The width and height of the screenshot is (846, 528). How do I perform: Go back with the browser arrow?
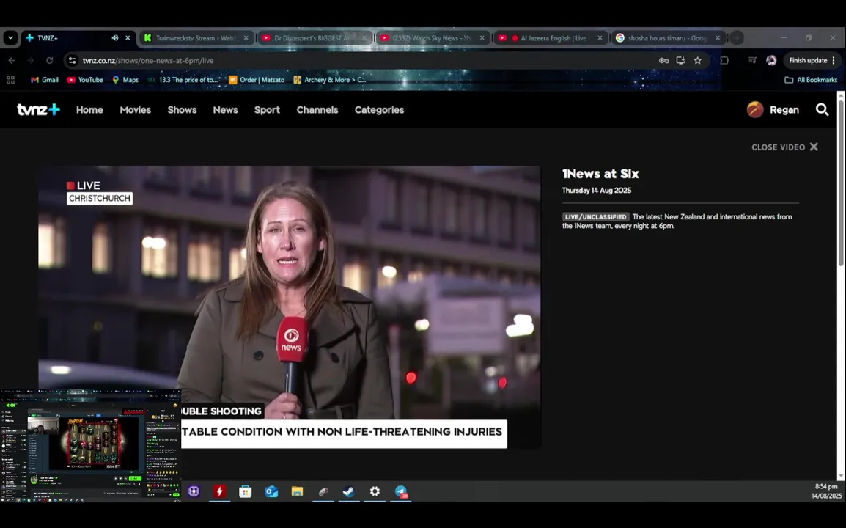[x=11, y=60]
